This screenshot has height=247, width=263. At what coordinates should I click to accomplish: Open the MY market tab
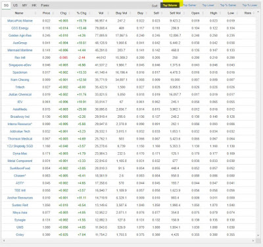pyautogui.click(x=25, y=5)
